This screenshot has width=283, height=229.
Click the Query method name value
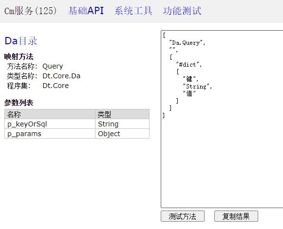pyautogui.click(x=53, y=67)
